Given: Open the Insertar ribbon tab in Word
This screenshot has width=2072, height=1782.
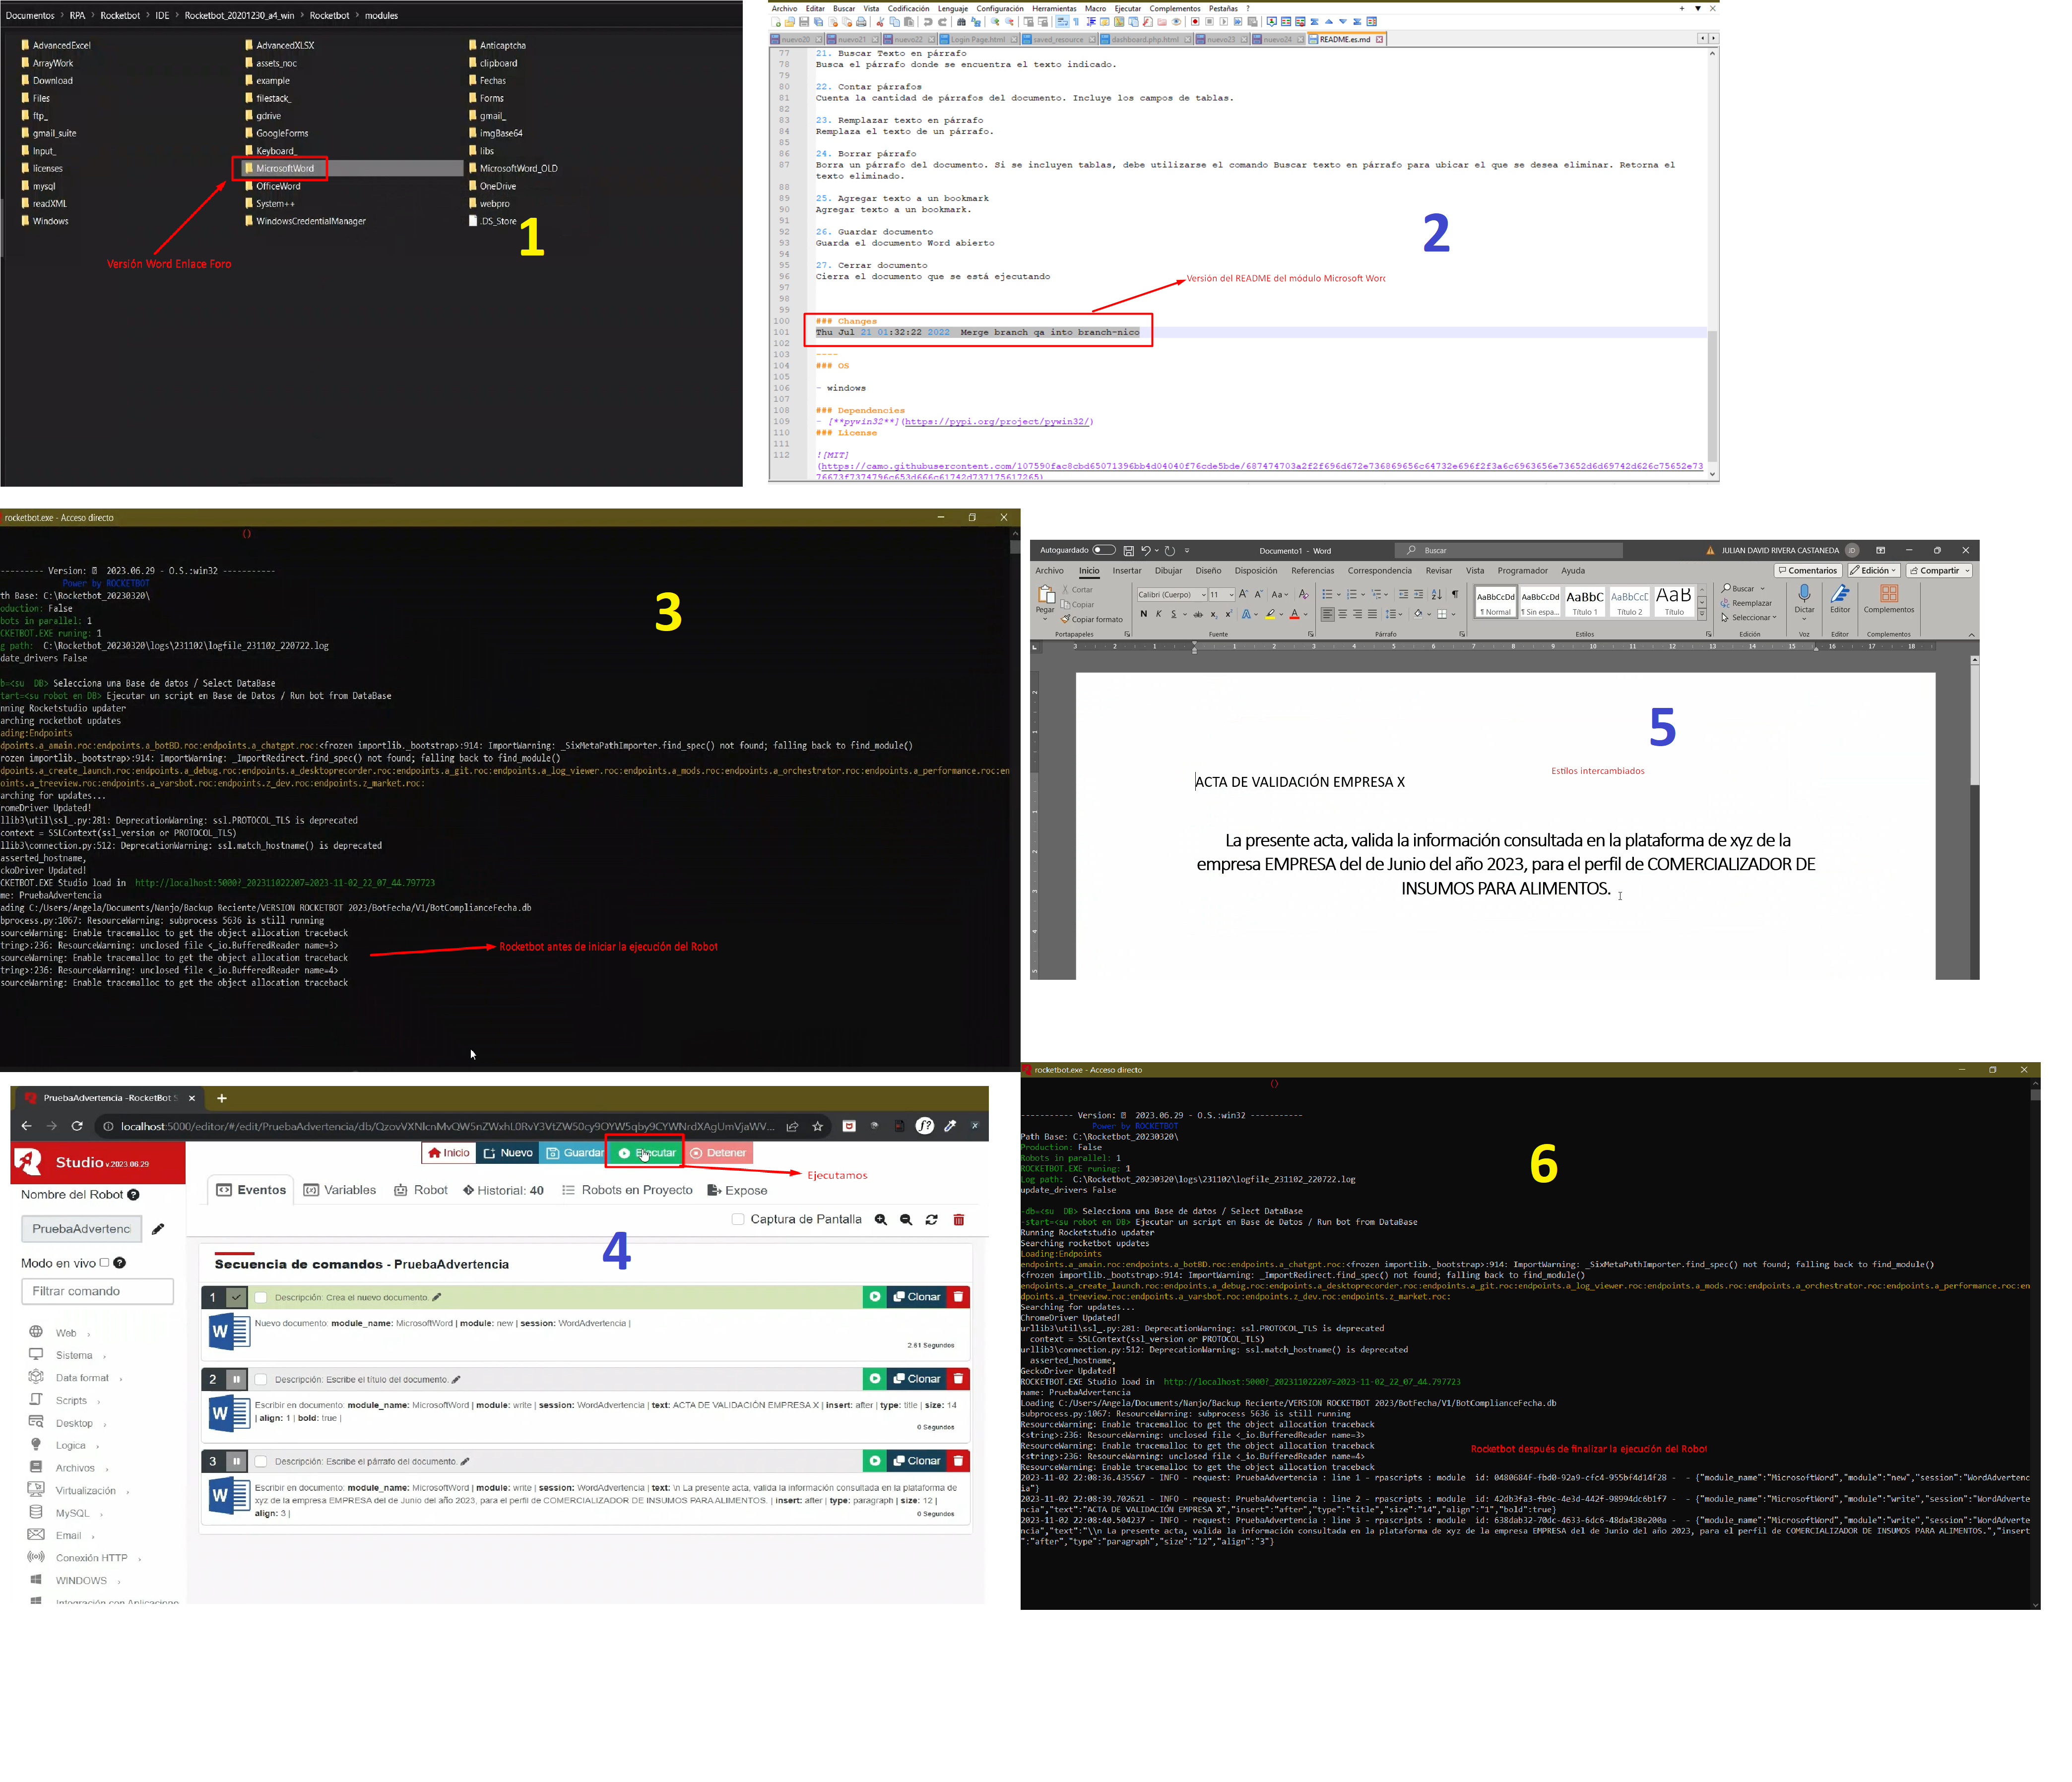Looking at the screenshot, I should coord(1126,571).
